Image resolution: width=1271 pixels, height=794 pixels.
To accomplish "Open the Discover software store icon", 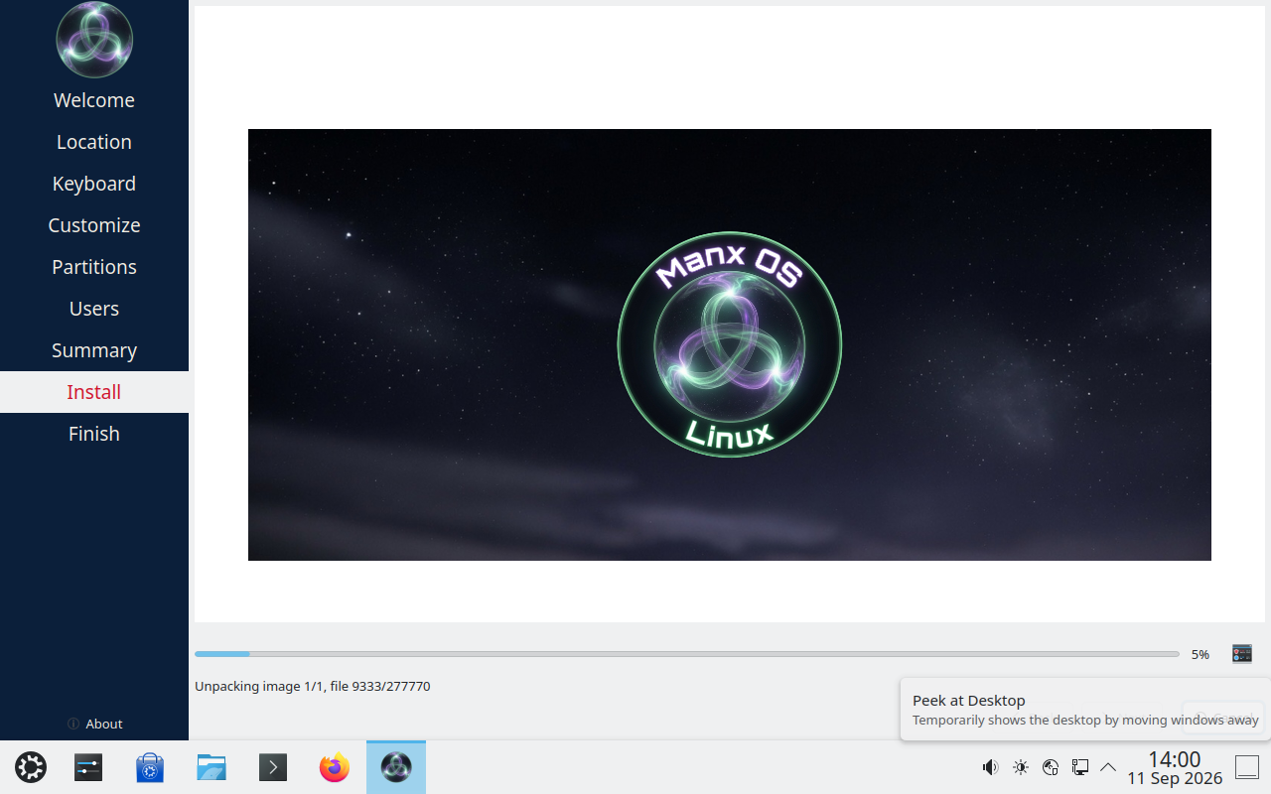I will [150, 767].
